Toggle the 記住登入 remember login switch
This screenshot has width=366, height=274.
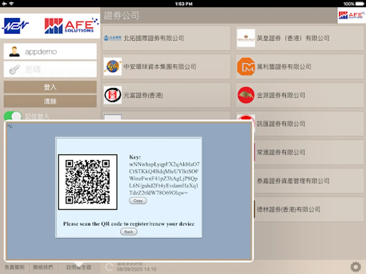(x=13, y=116)
